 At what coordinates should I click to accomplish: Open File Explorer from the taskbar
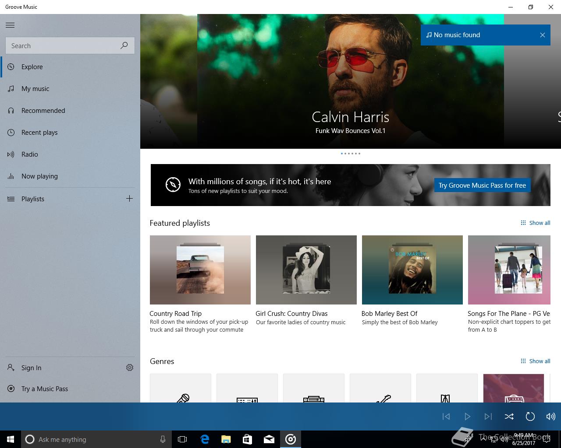[x=226, y=439]
